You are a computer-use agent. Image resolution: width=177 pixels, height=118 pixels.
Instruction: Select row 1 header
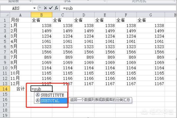coord(5,20)
